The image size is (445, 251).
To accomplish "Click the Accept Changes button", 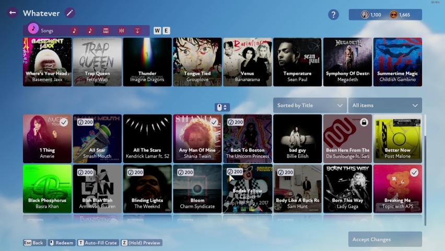I will 385,239.
